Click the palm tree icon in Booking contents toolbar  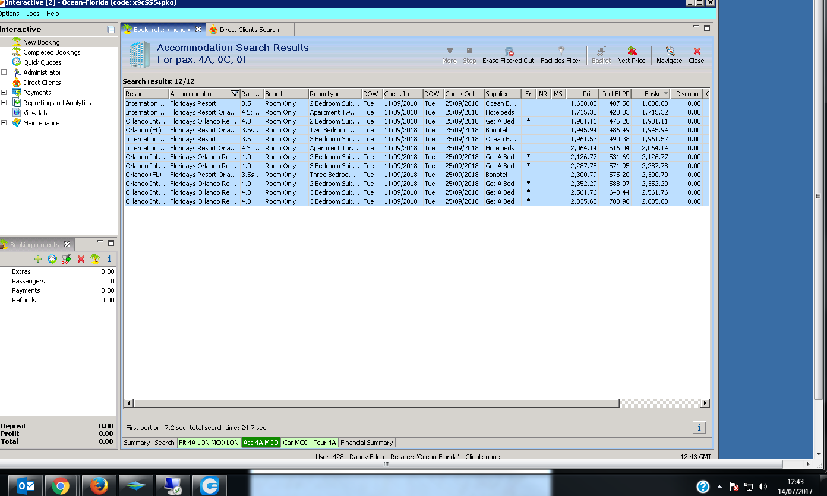point(95,259)
